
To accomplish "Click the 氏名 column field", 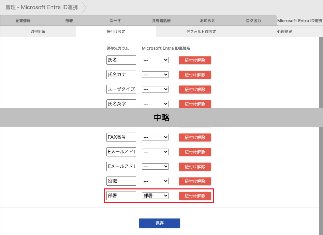I will pos(121,60).
